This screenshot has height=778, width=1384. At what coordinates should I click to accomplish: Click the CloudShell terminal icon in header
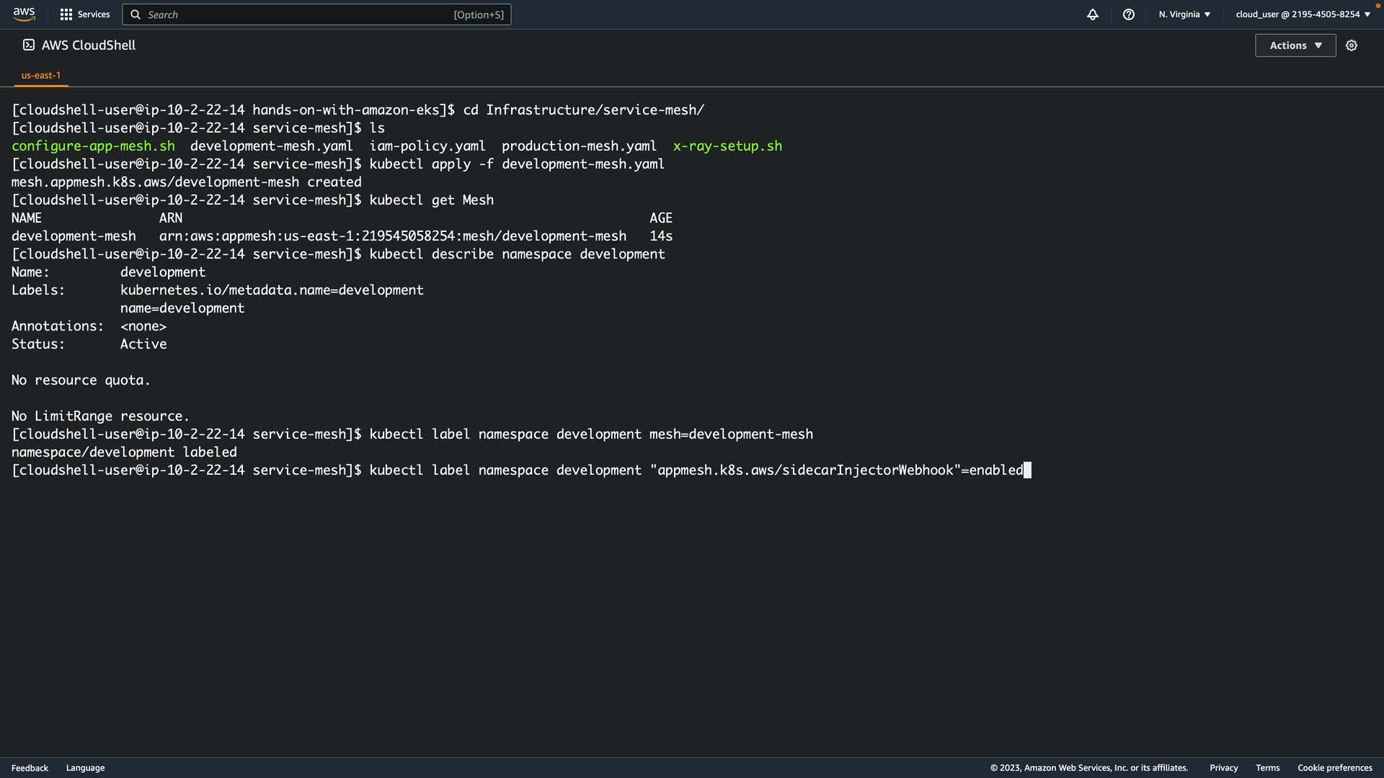tap(28, 45)
